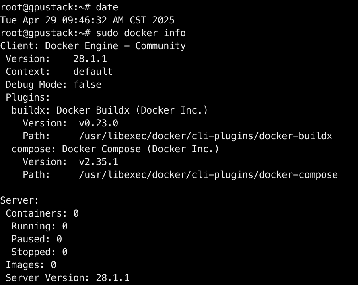Click the 'Plugins:' heading

pyautogui.click(x=28, y=97)
